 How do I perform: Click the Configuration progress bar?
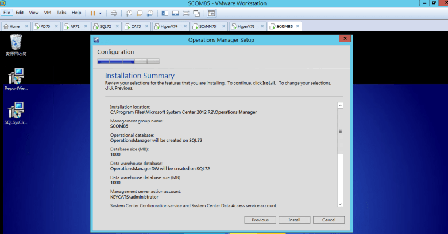pos(129,61)
